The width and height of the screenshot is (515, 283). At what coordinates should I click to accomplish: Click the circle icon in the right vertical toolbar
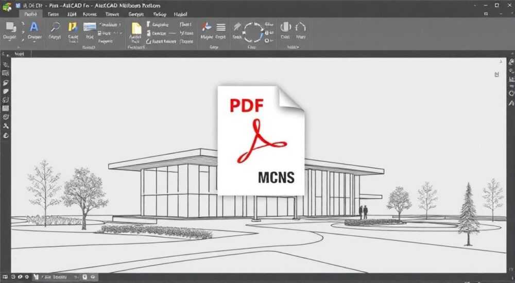(x=511, y=94)
